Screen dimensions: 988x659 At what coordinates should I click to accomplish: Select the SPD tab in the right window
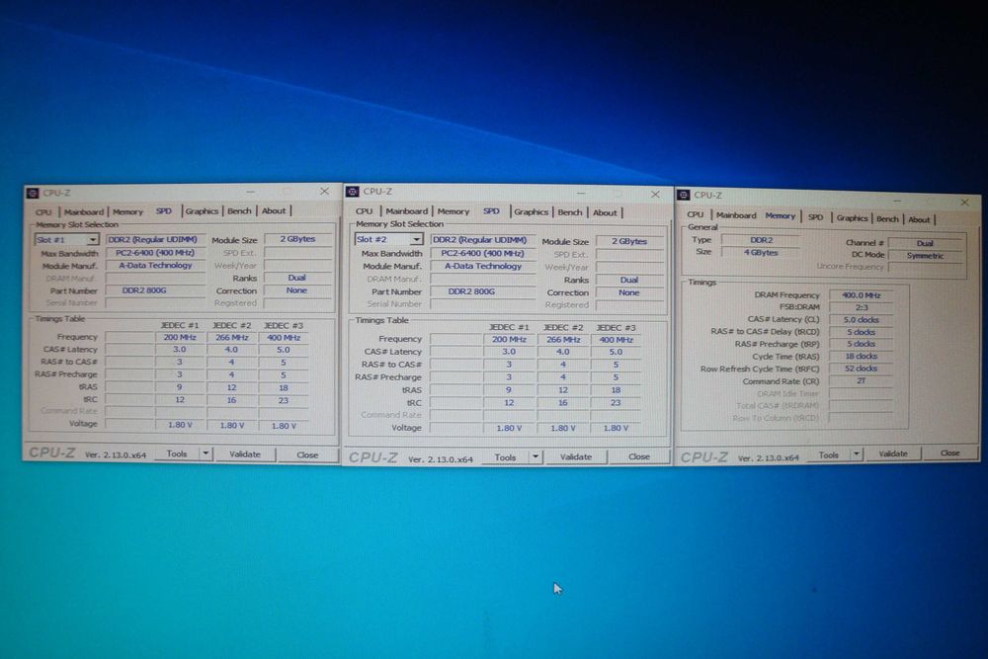pos(816,217)
